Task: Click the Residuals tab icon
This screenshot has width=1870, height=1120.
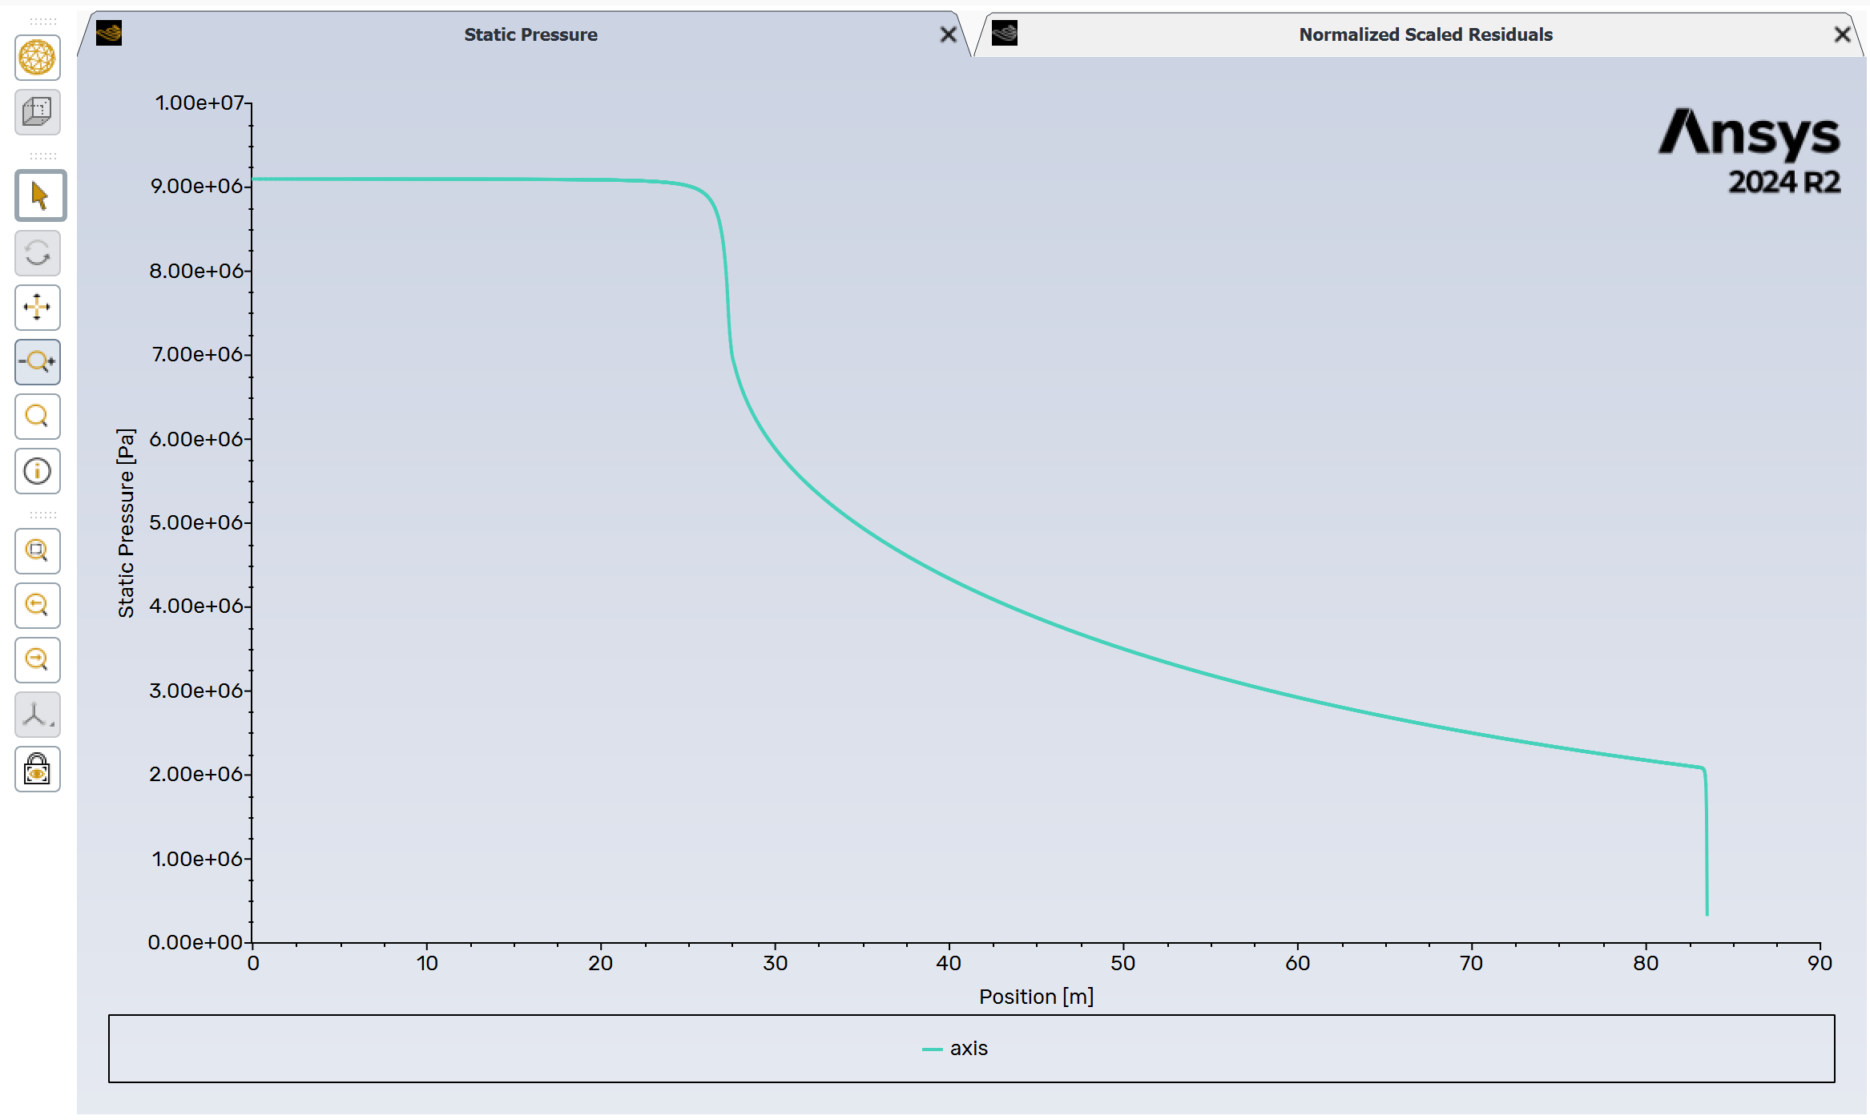Action: pos(1005,34)
